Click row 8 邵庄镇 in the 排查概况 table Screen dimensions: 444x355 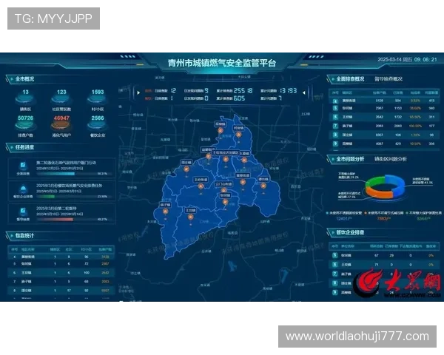click(x=384, y=135)
